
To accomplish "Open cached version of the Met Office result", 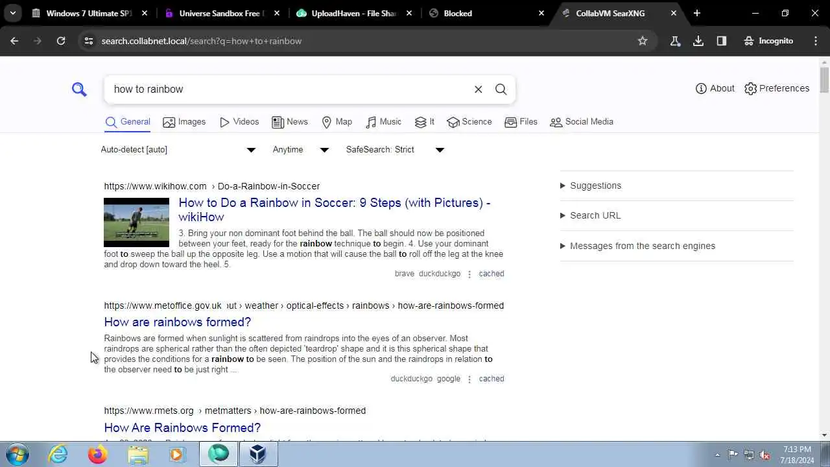I will (492, 379).
